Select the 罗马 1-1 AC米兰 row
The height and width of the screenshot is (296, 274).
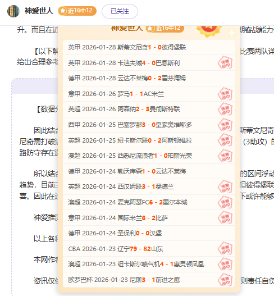[x=149, y=94]
